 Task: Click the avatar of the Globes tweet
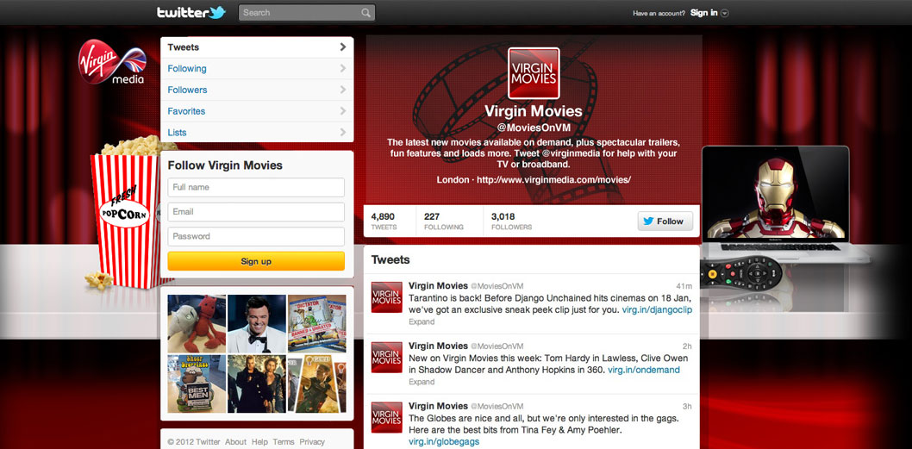coord(387,417)
